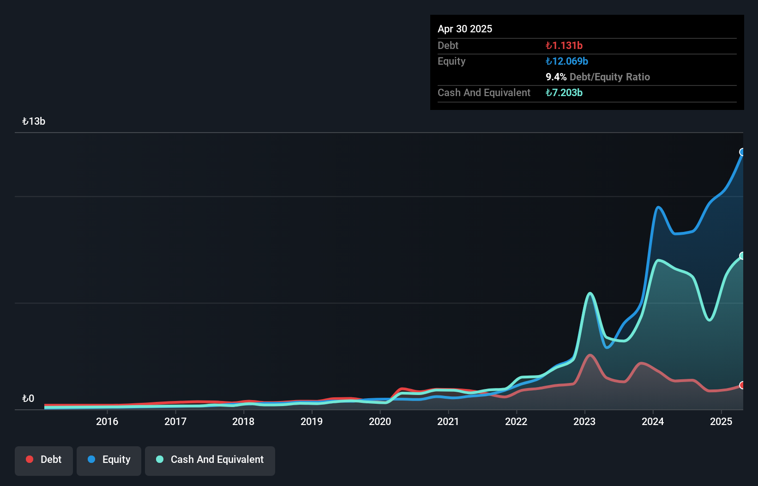Click the blue Equity endpoint marker
Image resolution: width=758 pixels, height=486 pixels.
[742, 152]
